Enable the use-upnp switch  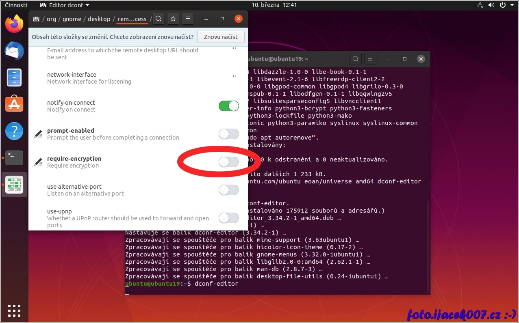[x=228, y=218]
